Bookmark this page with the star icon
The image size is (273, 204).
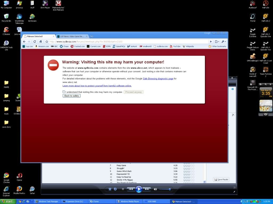[47, 41]
